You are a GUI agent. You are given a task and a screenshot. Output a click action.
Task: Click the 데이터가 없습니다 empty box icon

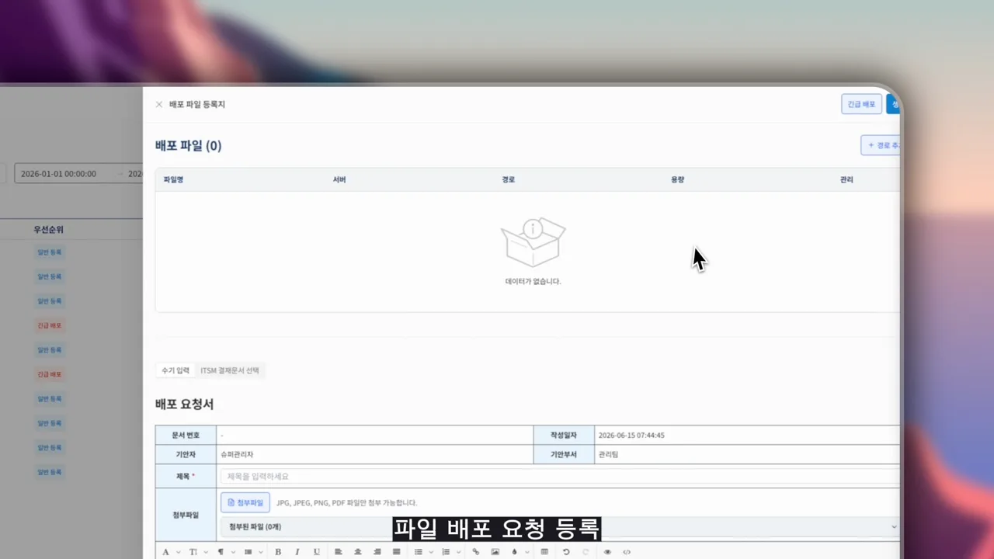[533, 242]
